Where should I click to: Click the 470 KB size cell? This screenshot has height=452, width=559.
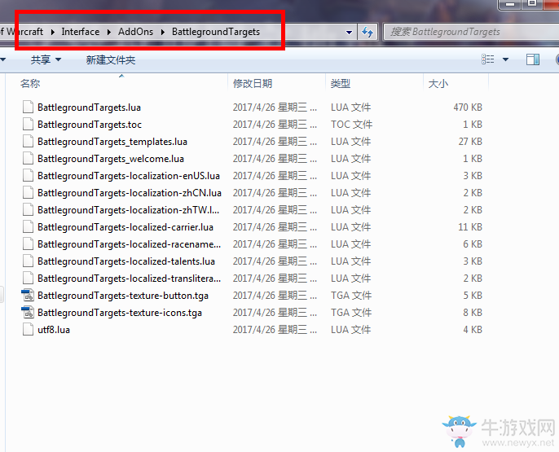(468, 108)
